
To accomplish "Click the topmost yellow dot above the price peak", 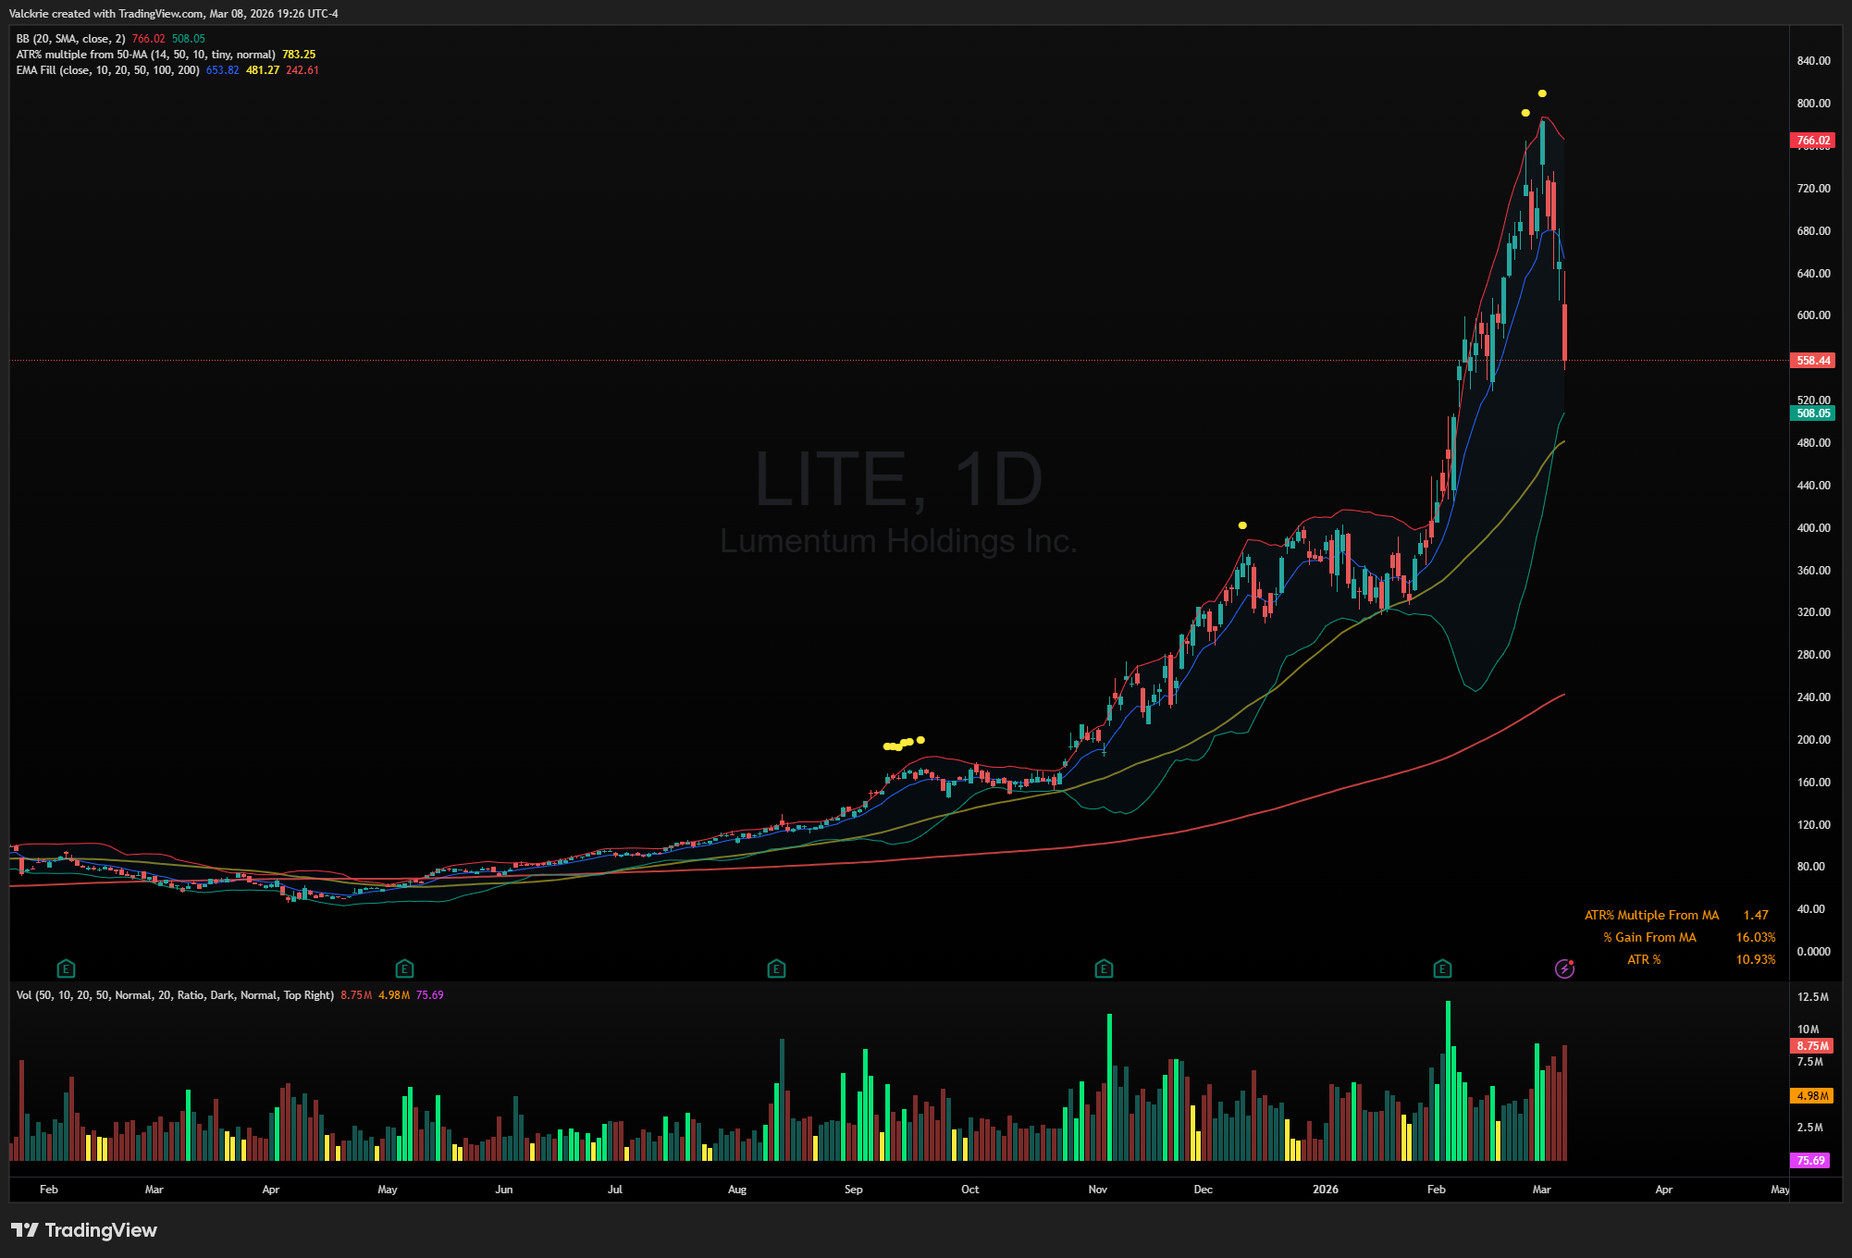I will tap(1542, 93).
